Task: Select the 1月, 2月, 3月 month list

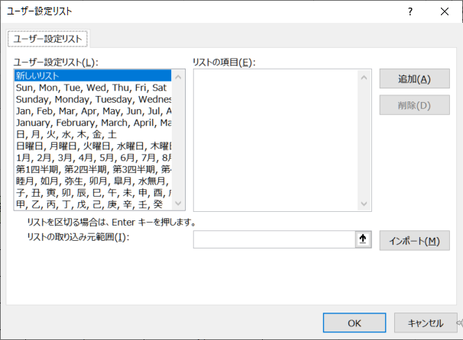Action: (x=93, y=158)
